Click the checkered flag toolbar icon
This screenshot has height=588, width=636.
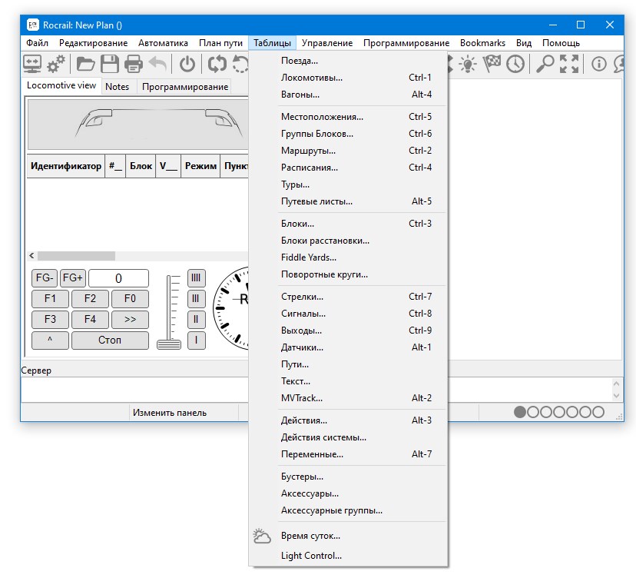pyautogui.click(x=491, y=65)
